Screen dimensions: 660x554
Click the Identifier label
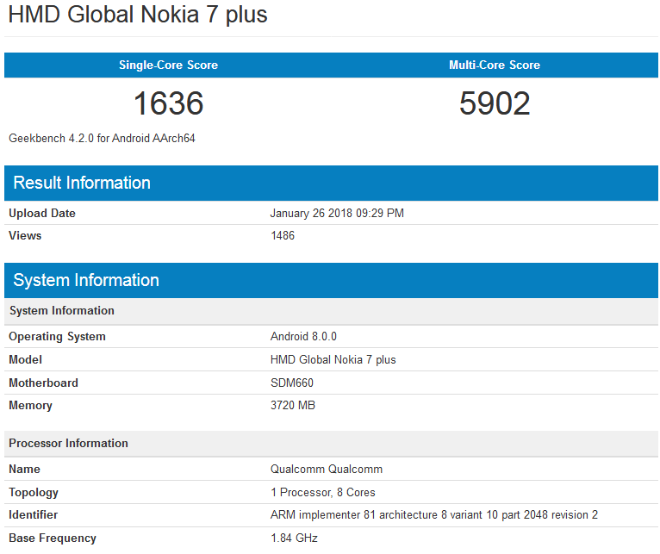point(34,515)
